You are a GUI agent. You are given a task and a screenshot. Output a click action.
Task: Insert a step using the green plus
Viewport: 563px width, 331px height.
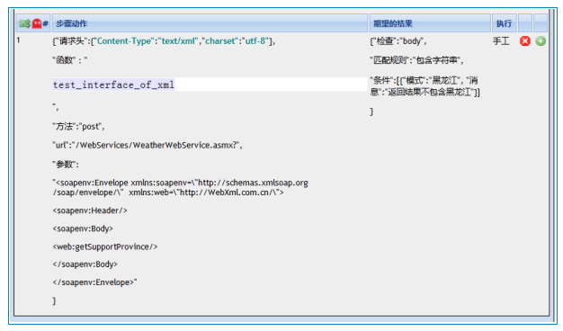click(x=541, y=41)
